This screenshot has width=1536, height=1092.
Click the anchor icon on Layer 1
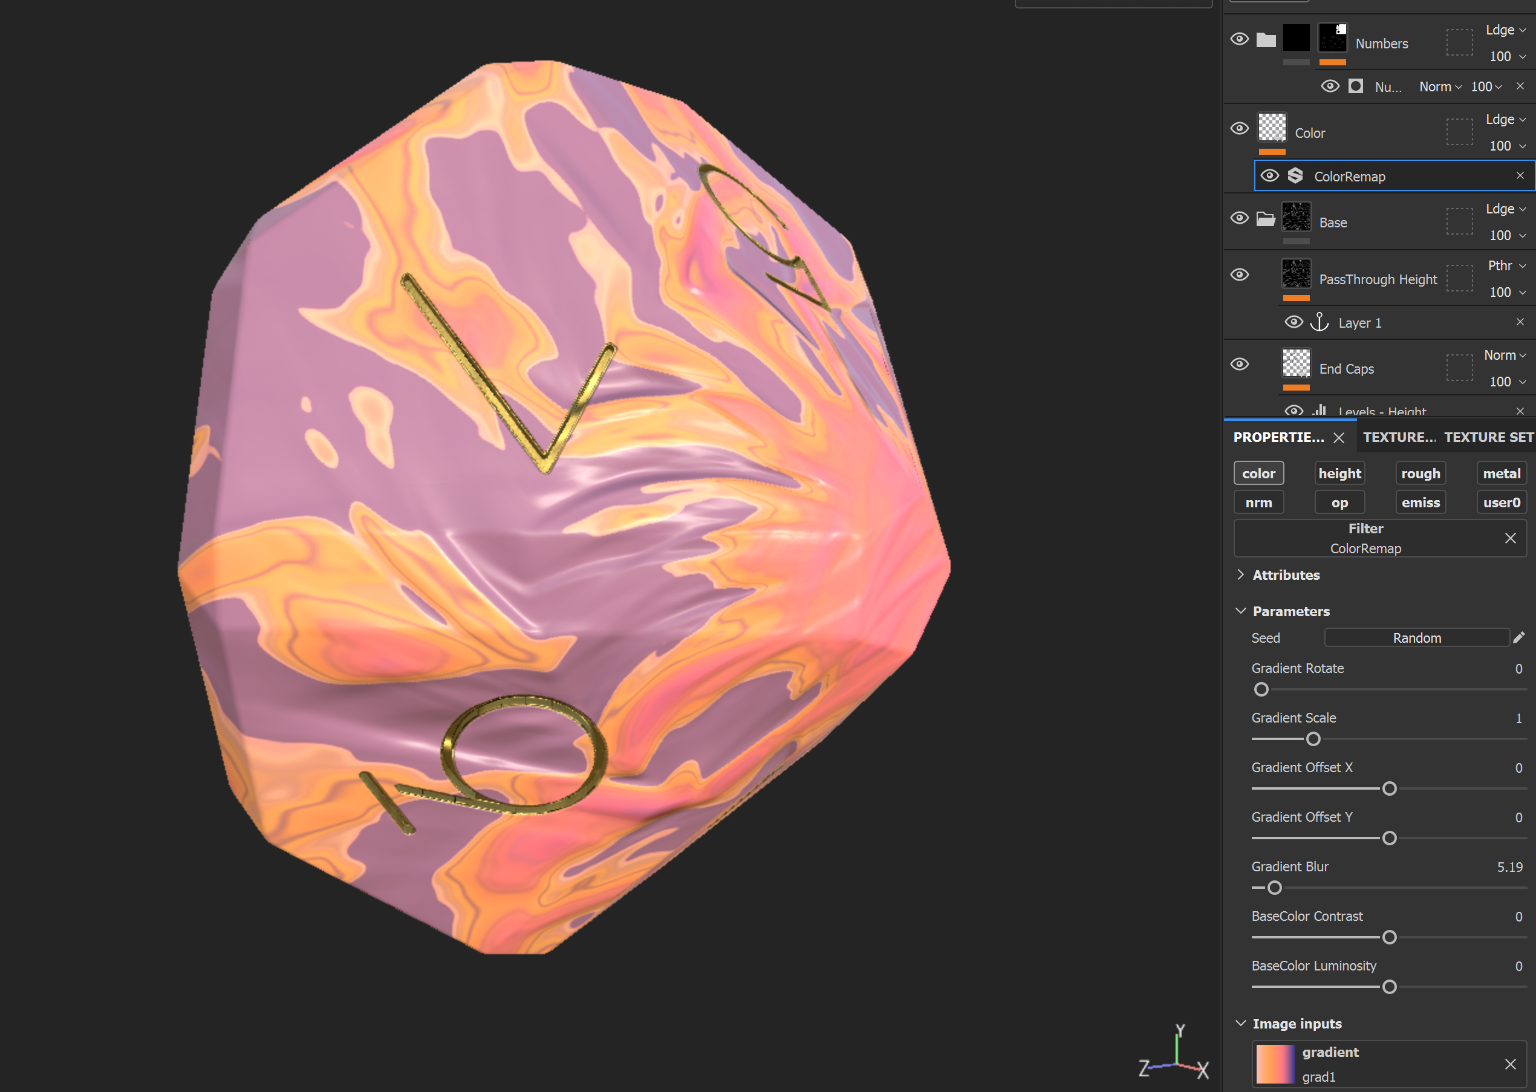point(1320,322)
